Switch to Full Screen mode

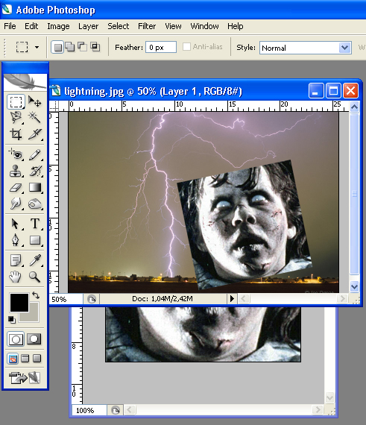tap(37, 359)
